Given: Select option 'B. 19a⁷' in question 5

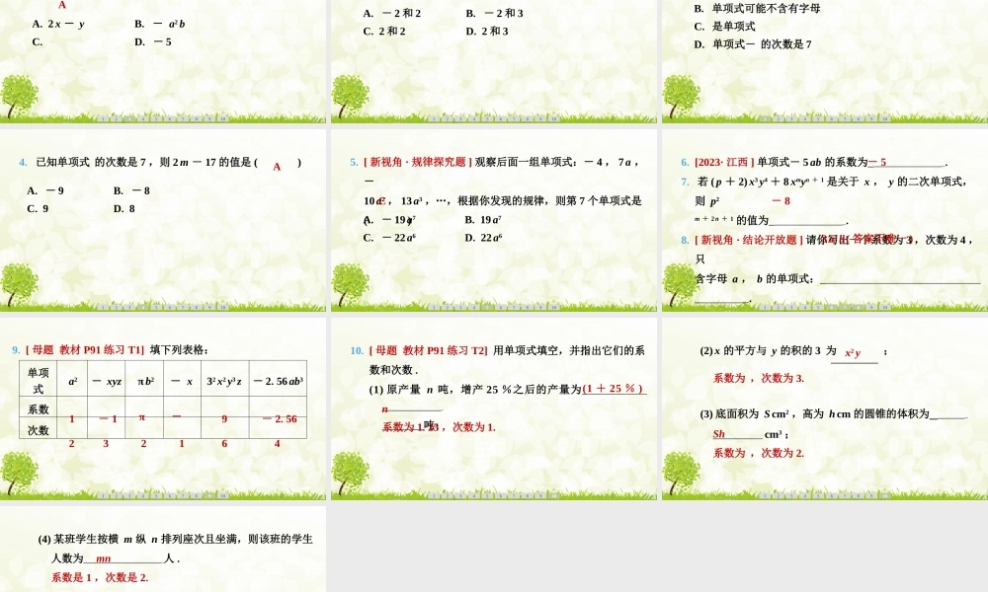Looking at the screenshot, I should coord(483,220).
